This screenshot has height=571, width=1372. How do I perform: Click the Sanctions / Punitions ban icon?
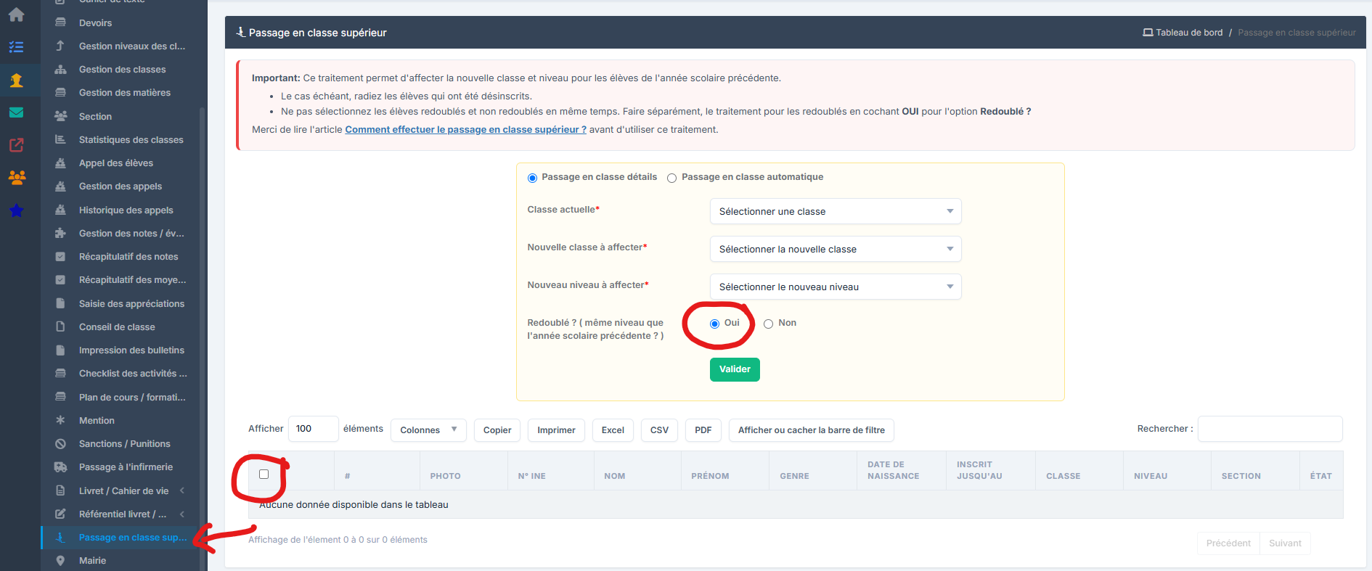61,443
